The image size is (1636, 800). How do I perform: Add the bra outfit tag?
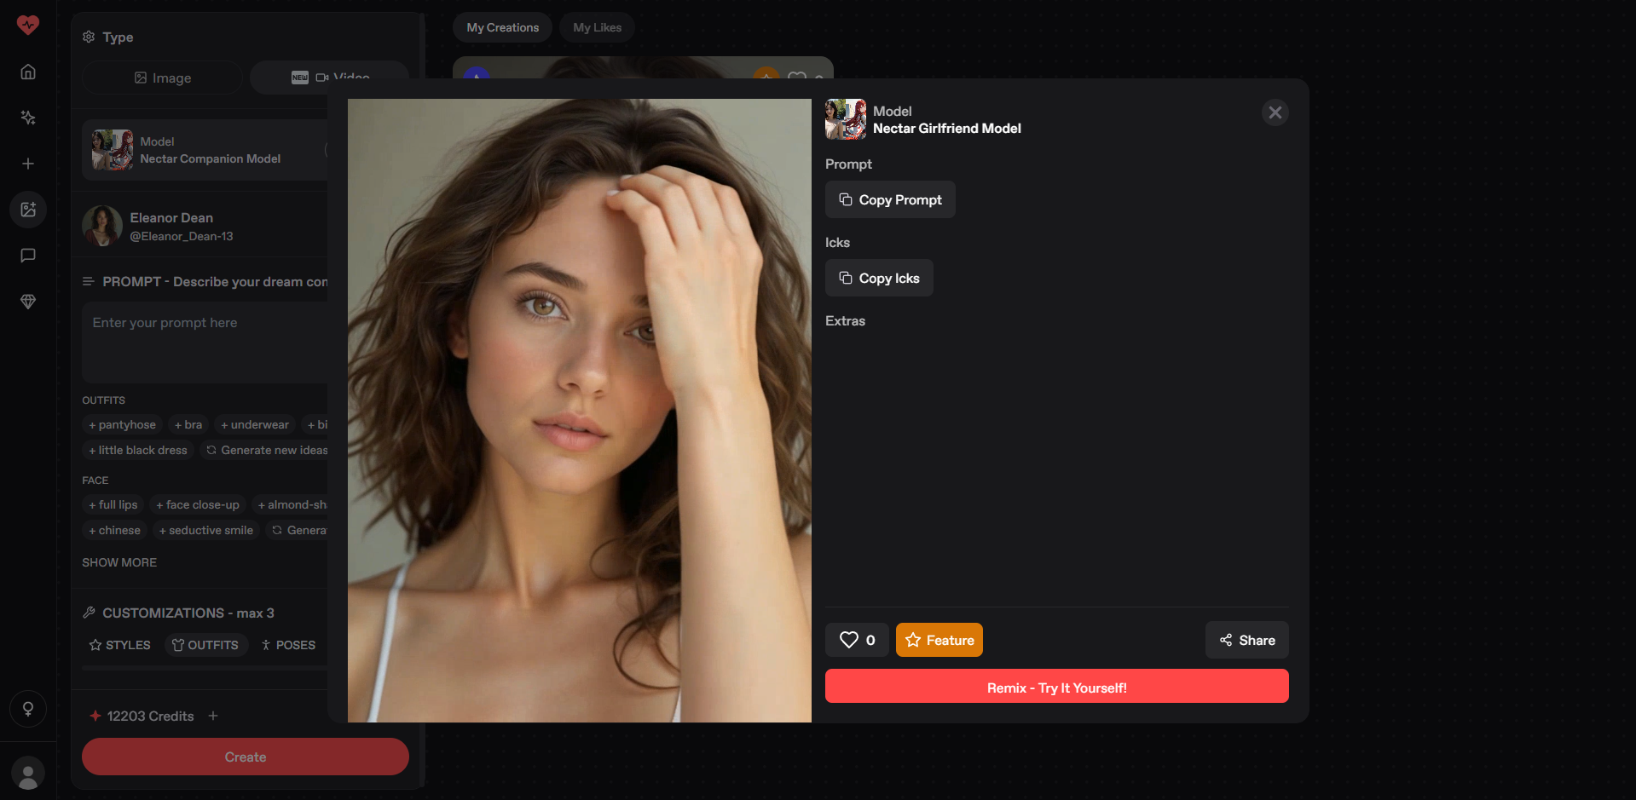pos(188,424)
